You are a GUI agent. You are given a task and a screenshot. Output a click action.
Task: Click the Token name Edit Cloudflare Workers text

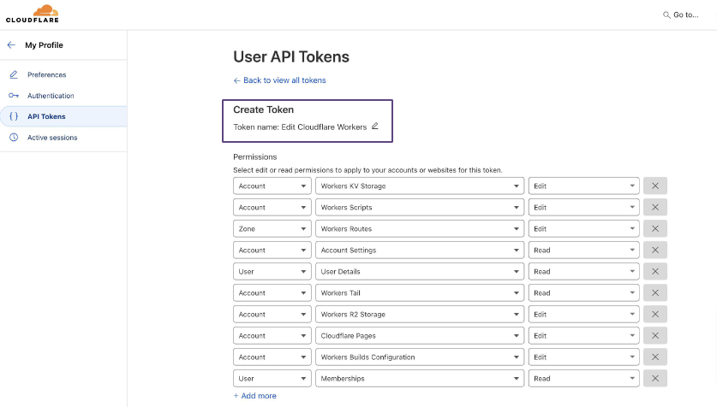click(x=300, y=127)
